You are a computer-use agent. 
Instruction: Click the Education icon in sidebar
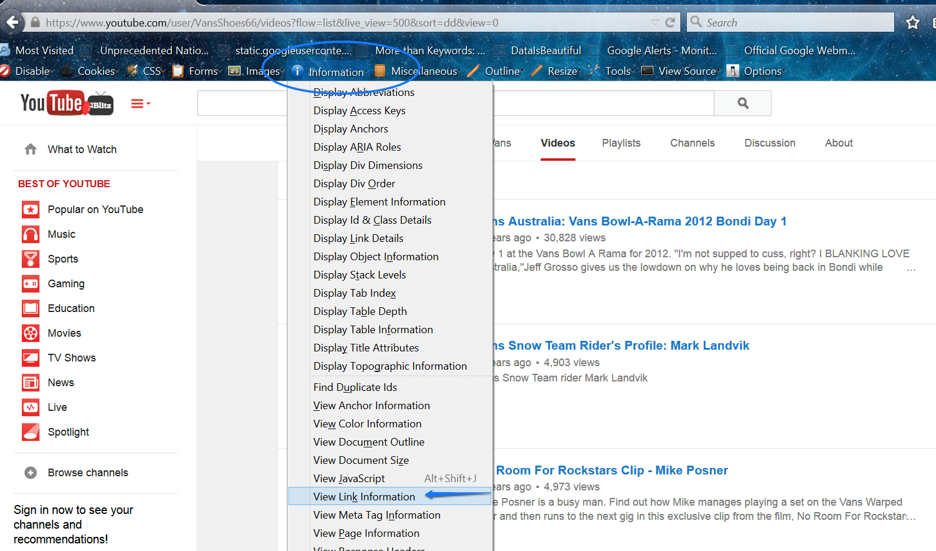pyautogui.click(x=31, y=308)
